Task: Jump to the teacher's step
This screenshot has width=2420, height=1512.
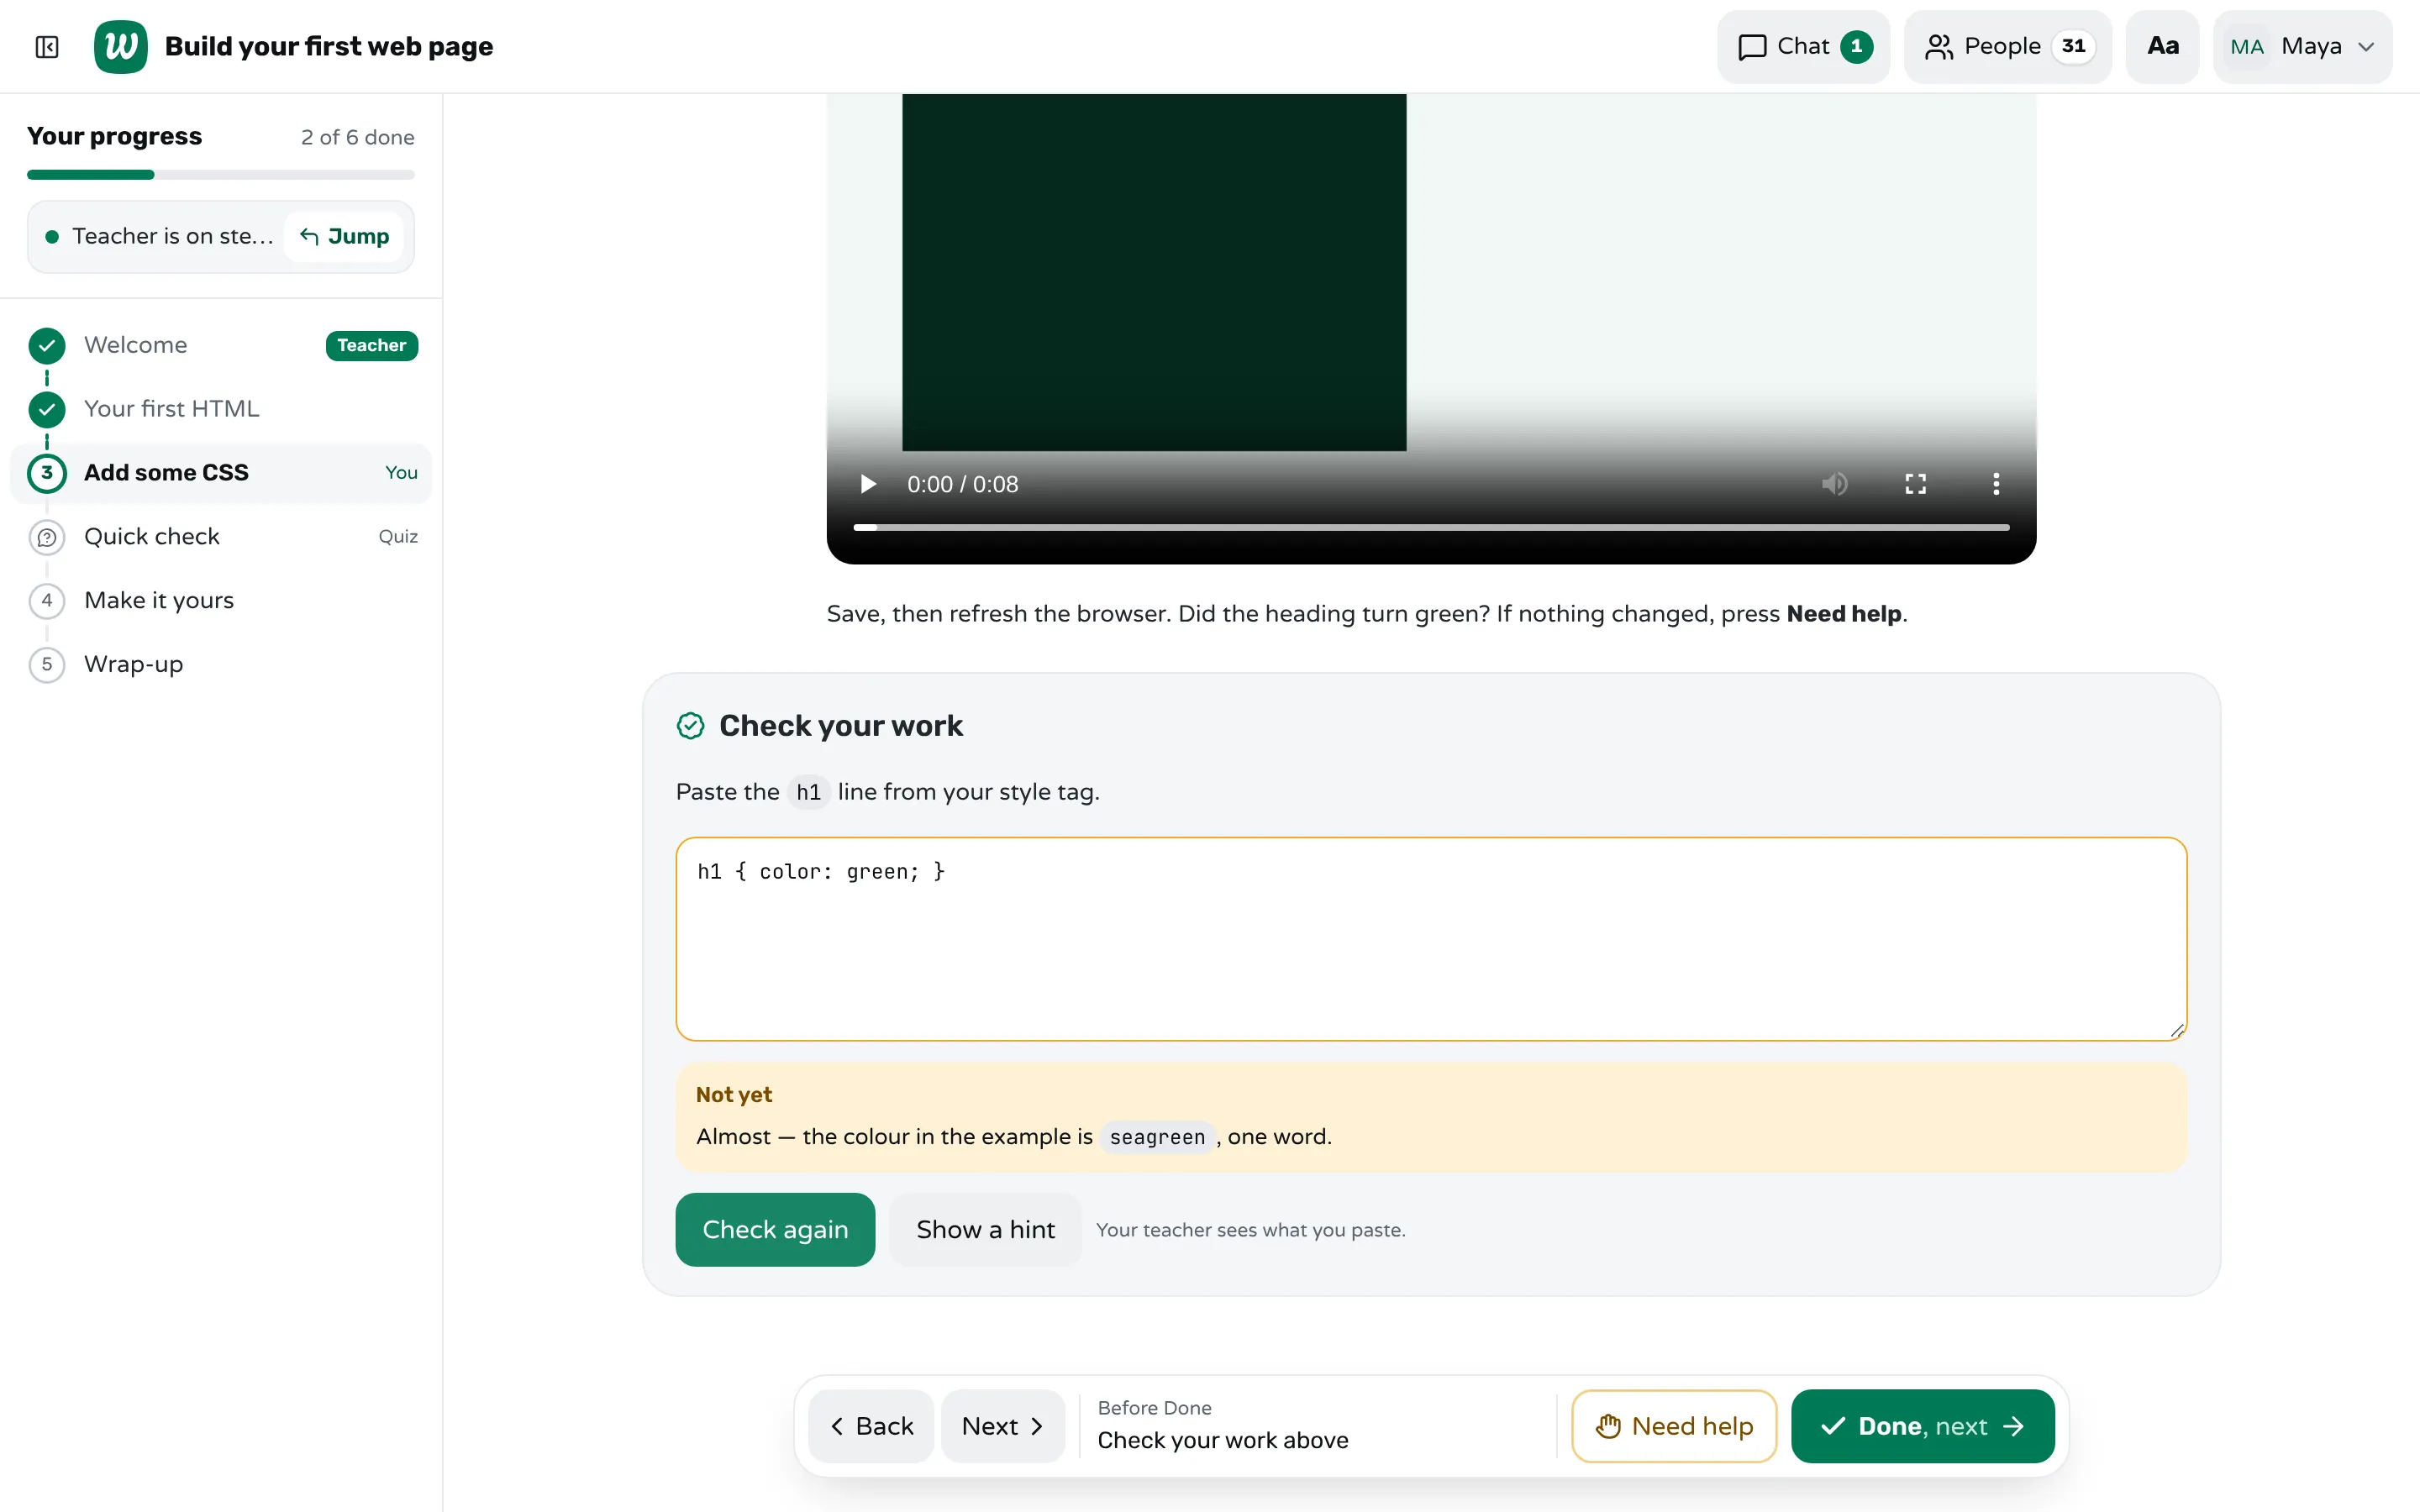Action: pyautogui.click(x=345, y=237)
